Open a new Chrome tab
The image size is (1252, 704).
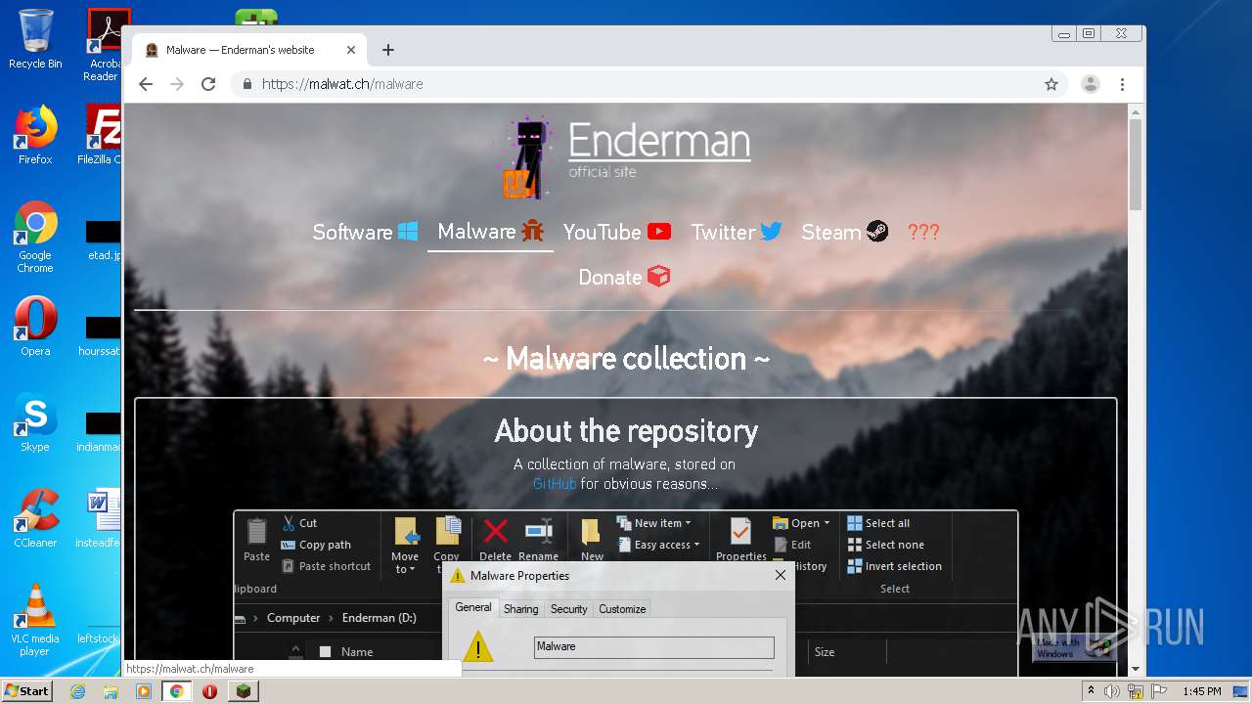pos(388,50)
